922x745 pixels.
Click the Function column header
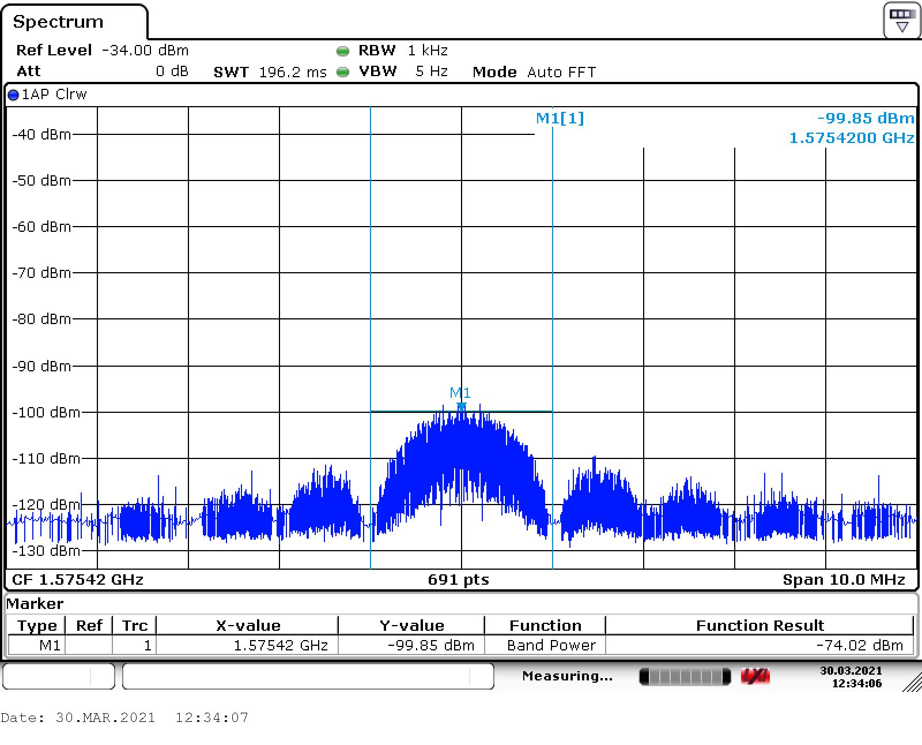tap(545, 626)
